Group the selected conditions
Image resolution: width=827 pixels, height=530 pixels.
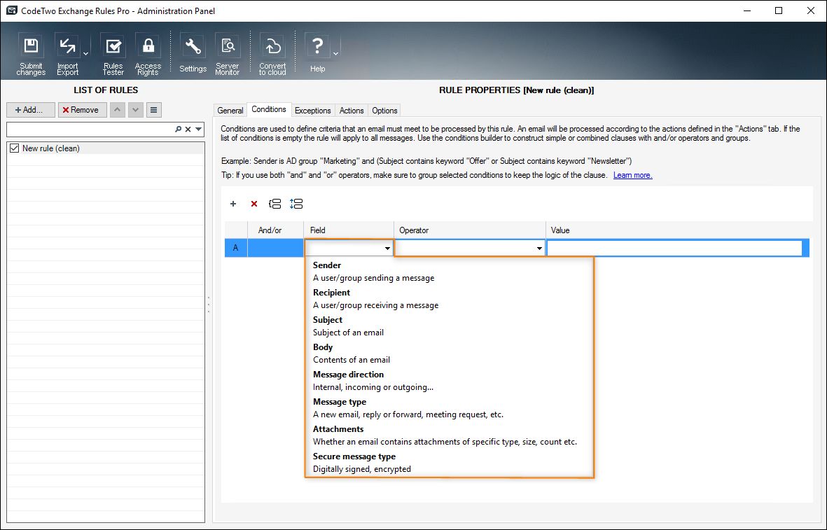click(274, 204)
